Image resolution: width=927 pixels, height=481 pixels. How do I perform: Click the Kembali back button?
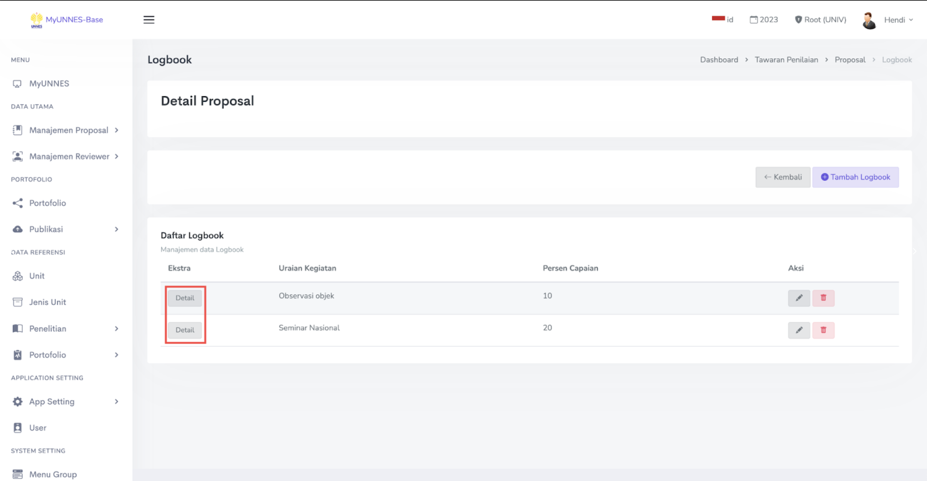point(782,177)
